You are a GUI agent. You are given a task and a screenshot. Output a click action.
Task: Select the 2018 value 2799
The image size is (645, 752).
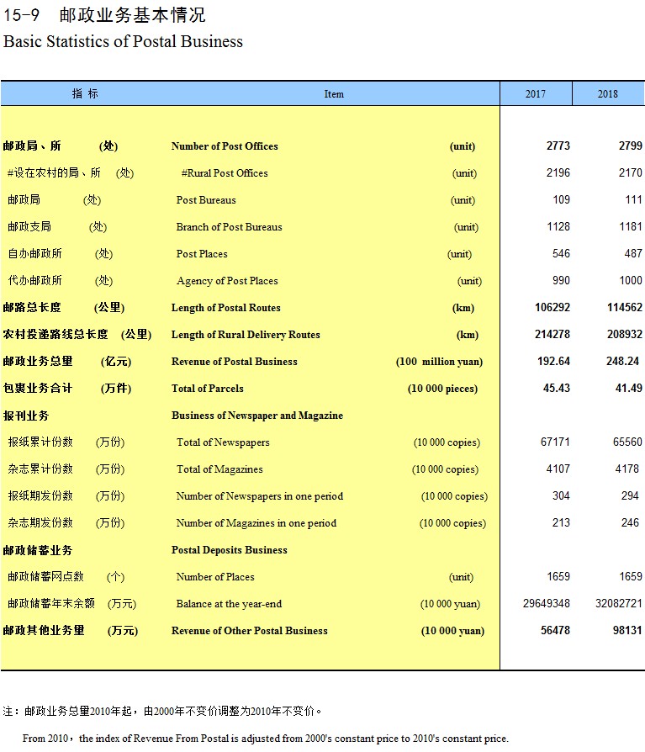click(630, 146)
